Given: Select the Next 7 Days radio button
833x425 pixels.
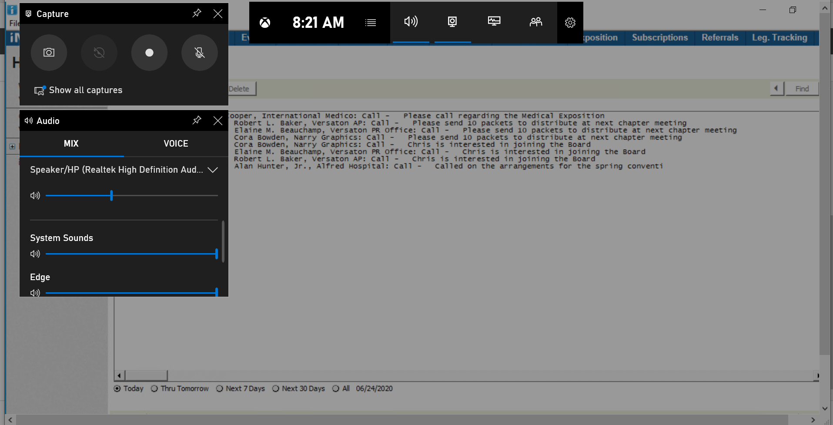Looking at the screenshot, I should pyautogui.click(x=220, y=388).
